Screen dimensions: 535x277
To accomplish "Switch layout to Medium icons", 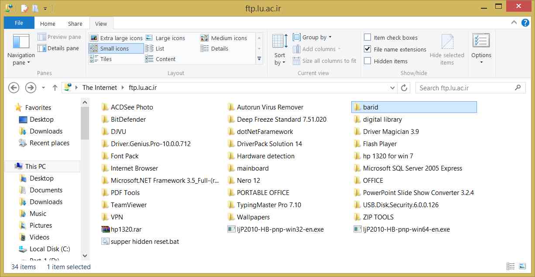I will (224, 38).
